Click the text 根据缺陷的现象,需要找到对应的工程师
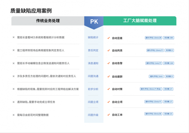Viewport: 189px width, 133px height. [39, 89]
